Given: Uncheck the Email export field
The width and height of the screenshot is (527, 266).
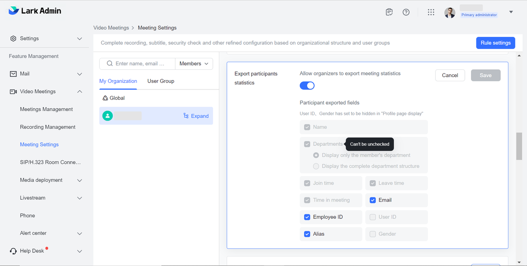Looking at the screenshot, I should pos(373,200).
